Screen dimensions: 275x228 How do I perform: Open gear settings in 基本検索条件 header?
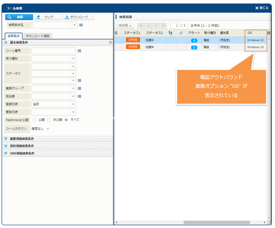click(x=110, y=42)
